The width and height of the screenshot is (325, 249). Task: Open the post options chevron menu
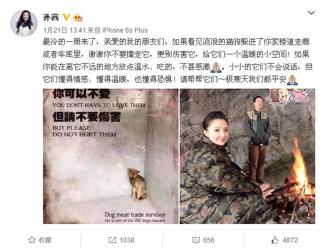click(x=311, y=13)
